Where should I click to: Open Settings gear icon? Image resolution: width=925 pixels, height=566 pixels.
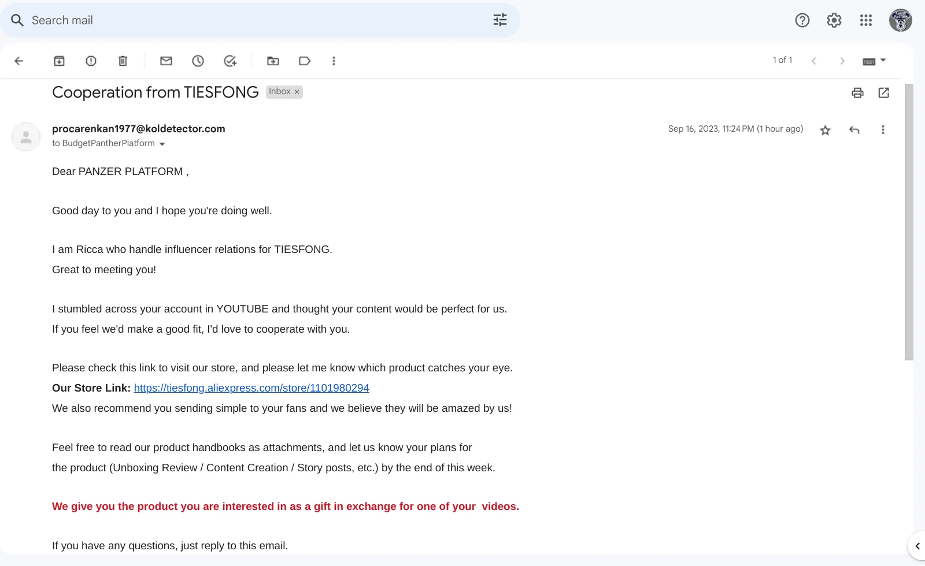tap(834, 20)
